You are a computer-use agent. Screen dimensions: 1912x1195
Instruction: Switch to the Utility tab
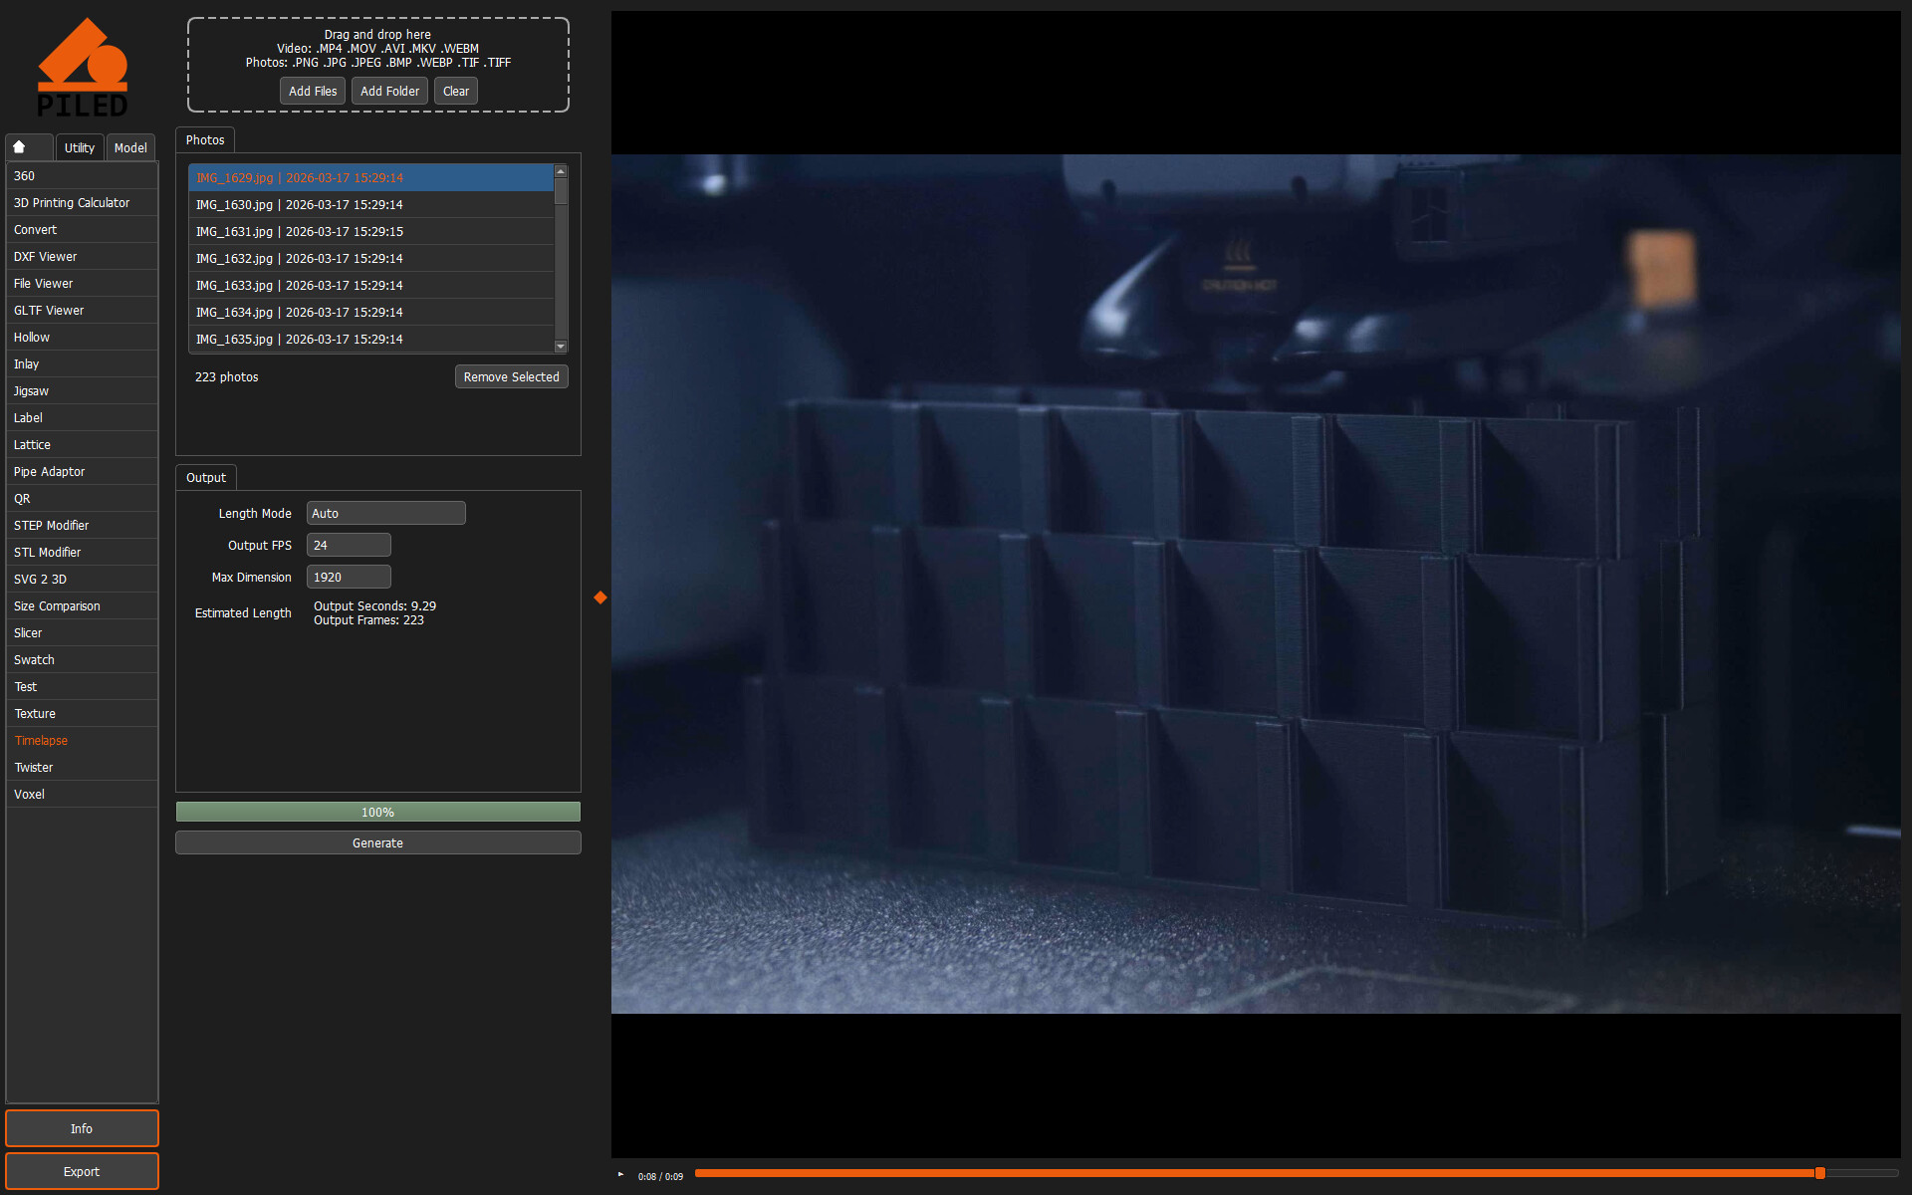(x=80, y=147)
